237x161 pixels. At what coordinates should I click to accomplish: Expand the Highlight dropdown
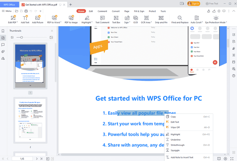point(92,23)
